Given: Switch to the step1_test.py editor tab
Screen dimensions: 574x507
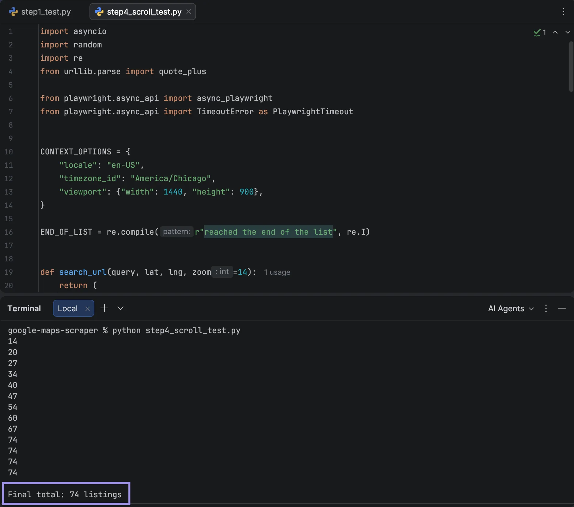Looking at the screenshot, I should coord(40,12).
